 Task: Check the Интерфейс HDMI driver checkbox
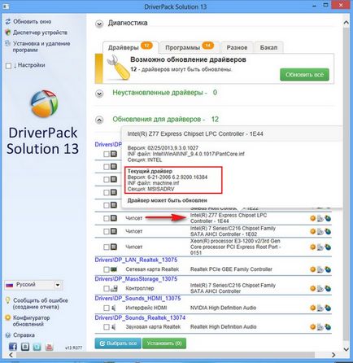[107, 308]
